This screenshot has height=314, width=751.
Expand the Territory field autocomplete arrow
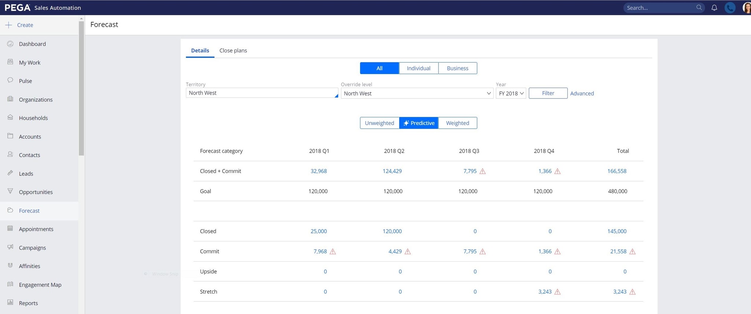coord(336,96)
